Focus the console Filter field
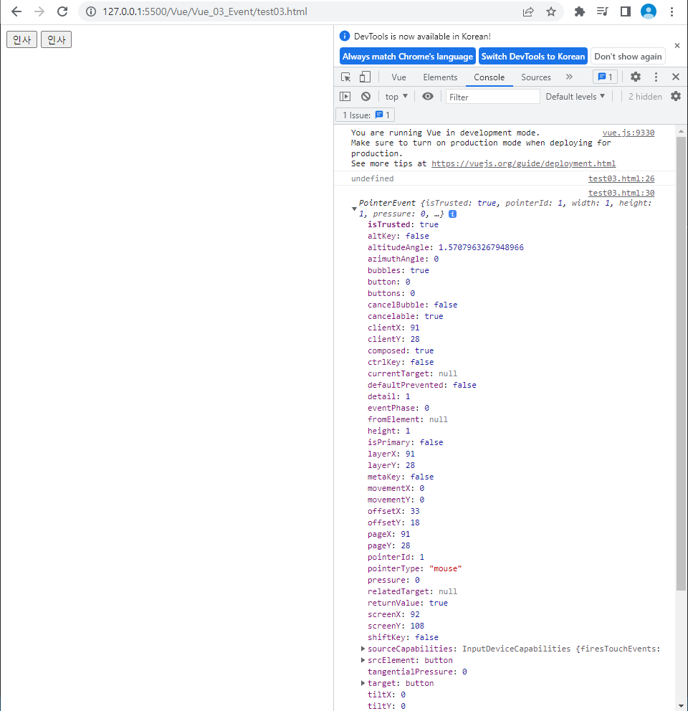688x711 pixels. [x=492, y=97]
